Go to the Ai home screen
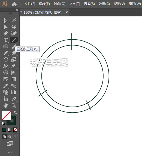The height and width of the screenshot is (156, 142). pyautogui.click(x=14, y=4)
